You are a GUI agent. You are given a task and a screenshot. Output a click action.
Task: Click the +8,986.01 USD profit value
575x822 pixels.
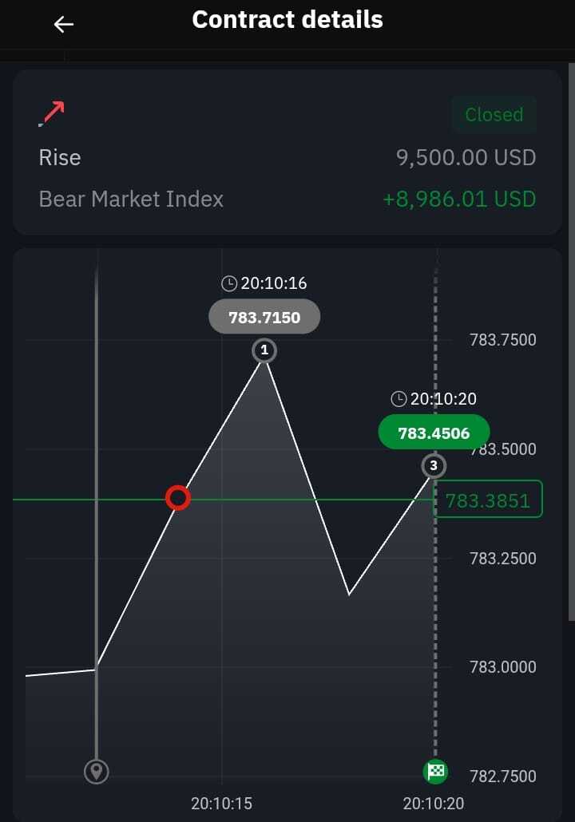[x=459, y=199]
